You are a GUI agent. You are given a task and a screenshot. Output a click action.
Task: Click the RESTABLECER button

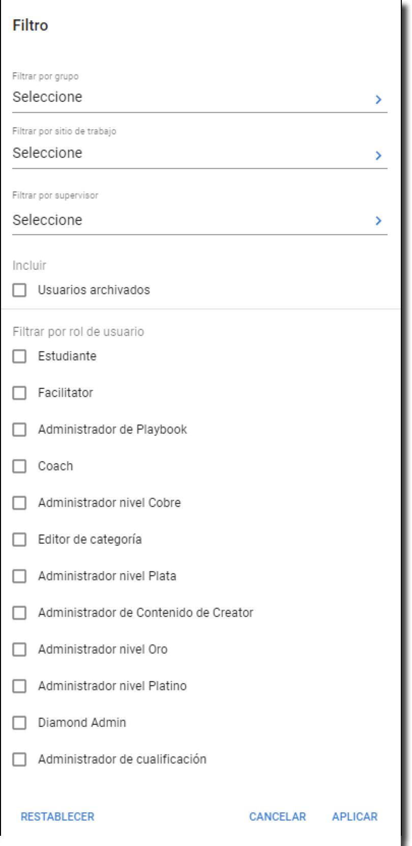[x=57, y=816]
